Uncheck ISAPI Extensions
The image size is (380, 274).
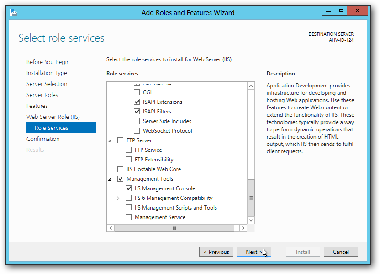(137, 102)
